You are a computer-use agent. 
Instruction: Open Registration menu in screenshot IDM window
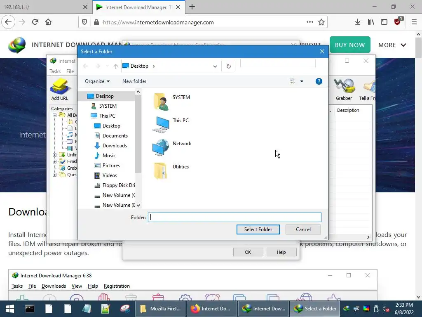coord(117,286)
